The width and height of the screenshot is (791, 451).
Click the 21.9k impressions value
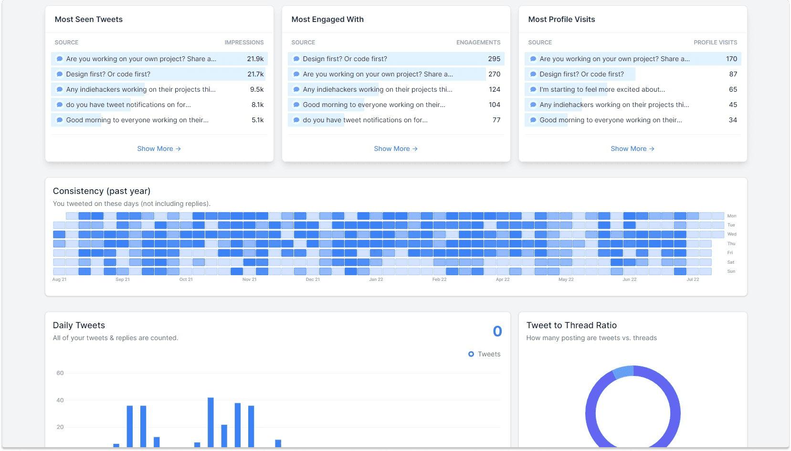pyautogui.click(x=255, y=59)
